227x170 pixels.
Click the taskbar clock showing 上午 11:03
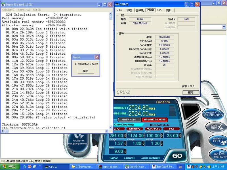(218, 167)
